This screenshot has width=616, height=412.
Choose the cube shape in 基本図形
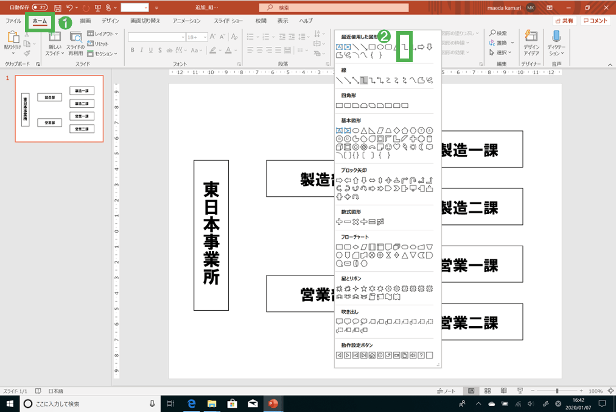[339, 147]
